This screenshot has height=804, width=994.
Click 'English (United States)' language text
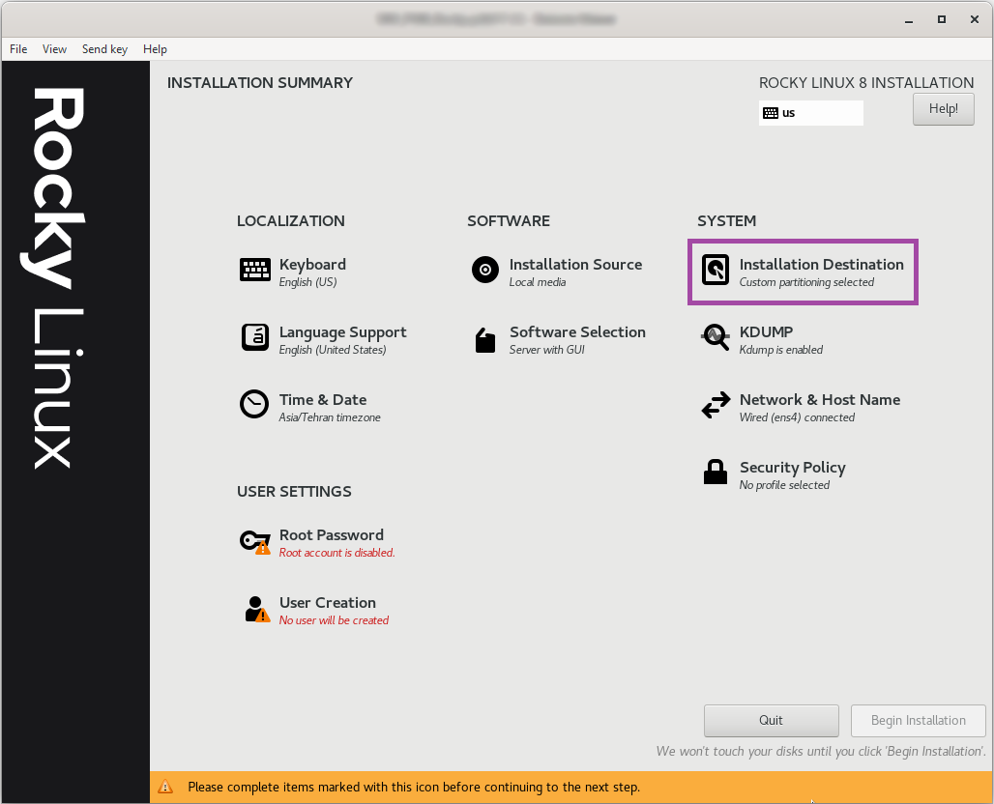click(333, 350)
